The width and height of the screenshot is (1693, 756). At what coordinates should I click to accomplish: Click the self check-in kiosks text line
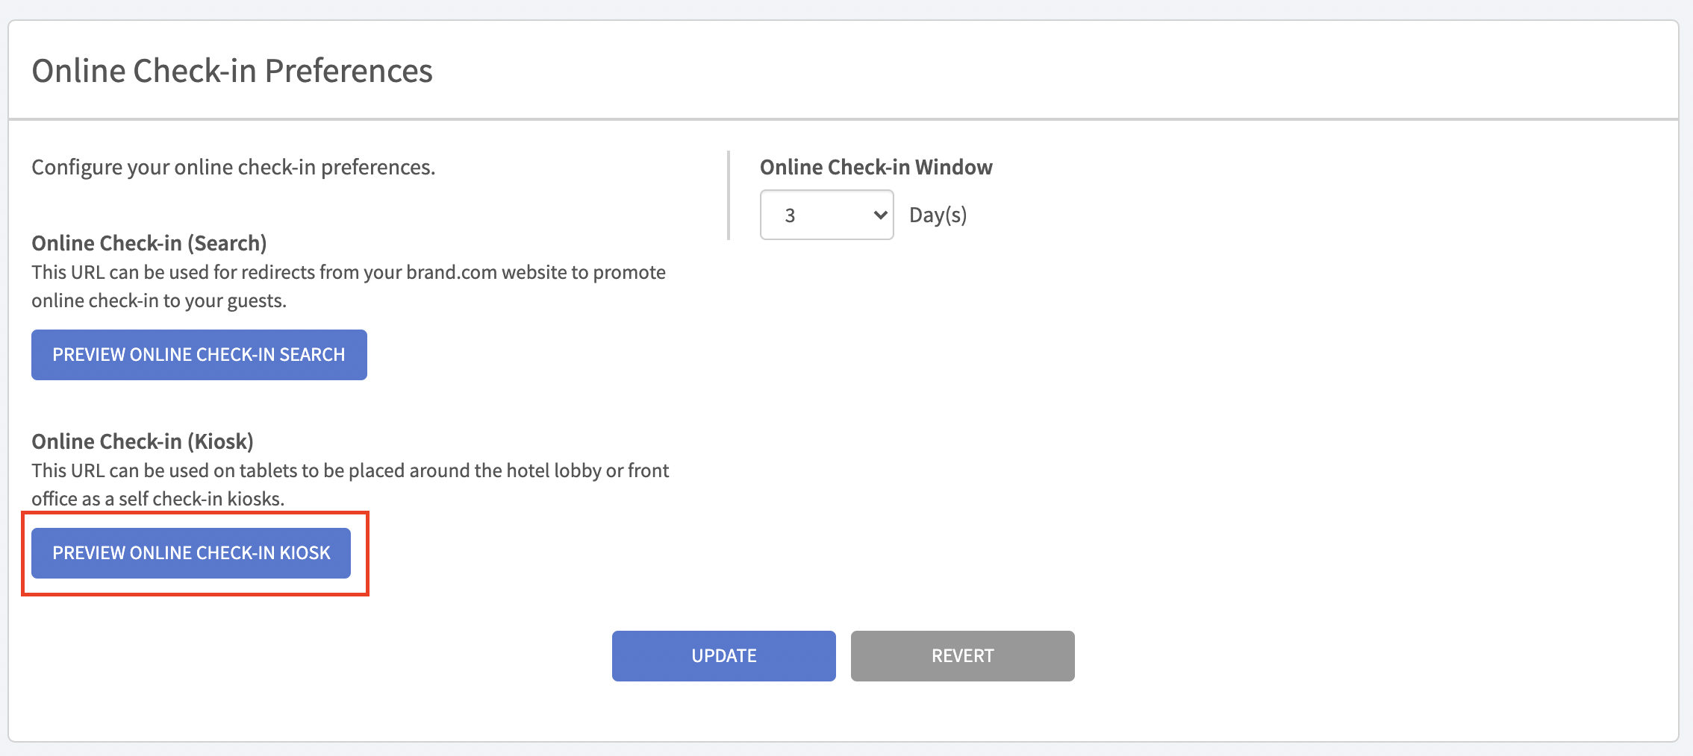(x=158, y=499)
